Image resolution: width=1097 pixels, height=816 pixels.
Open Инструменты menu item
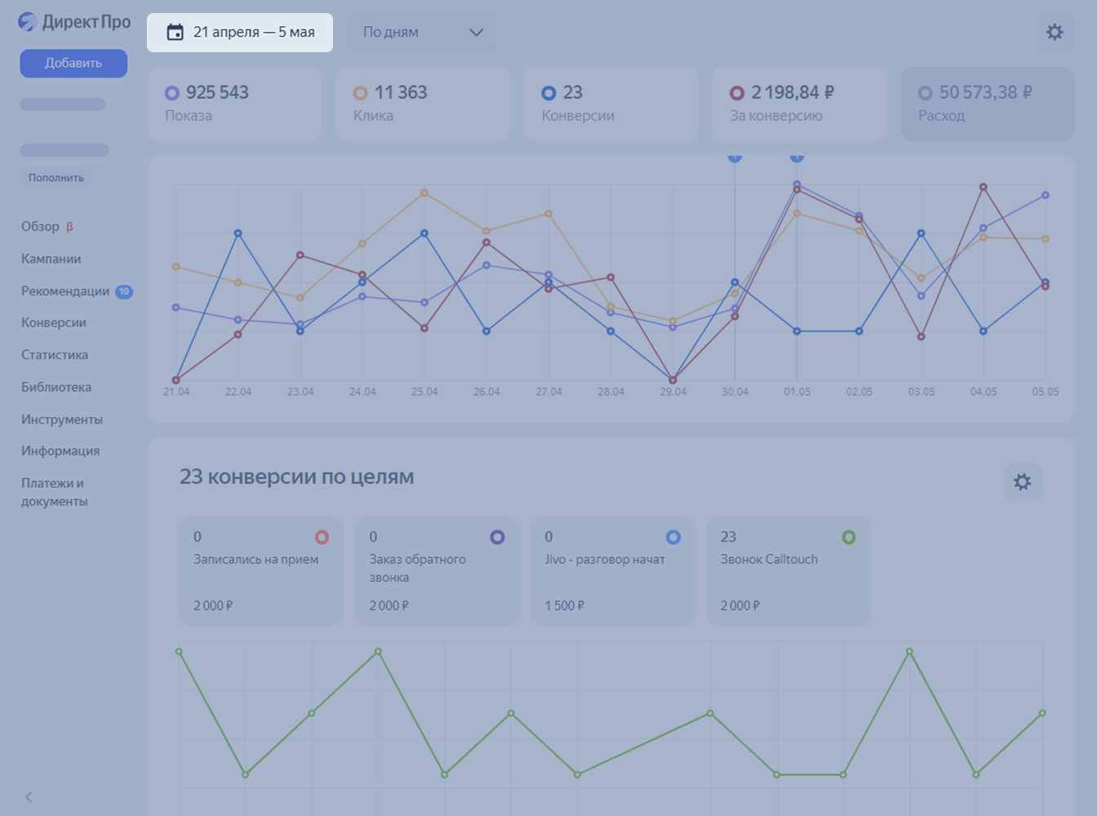pyautogui.click(x=62, y=419)
